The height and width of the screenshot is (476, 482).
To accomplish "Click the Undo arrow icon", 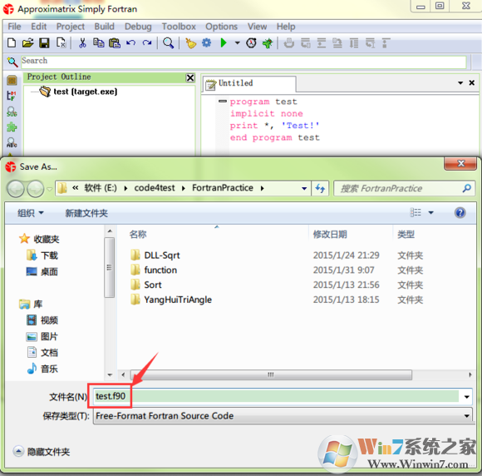I will pyautogui.click(x=131, y=43).
